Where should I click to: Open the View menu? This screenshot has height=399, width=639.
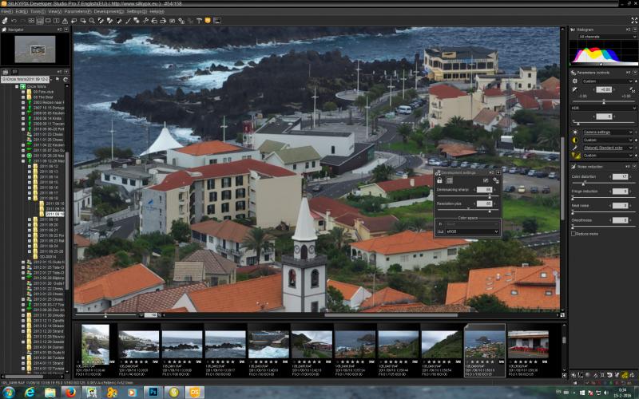pyautogui.click(x=55, y=11)
